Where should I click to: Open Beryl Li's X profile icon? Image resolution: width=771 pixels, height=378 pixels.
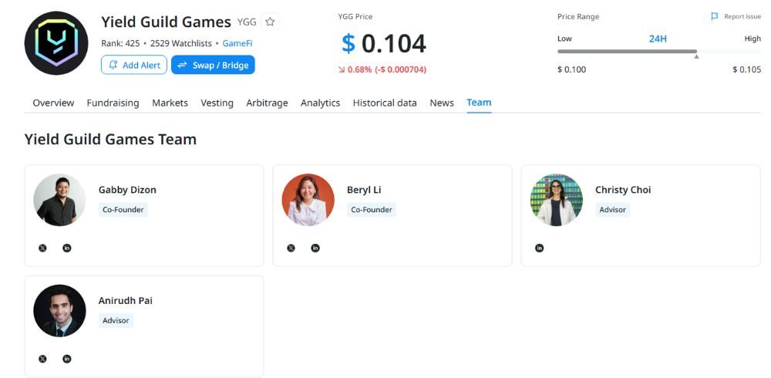tap(291, 248)
